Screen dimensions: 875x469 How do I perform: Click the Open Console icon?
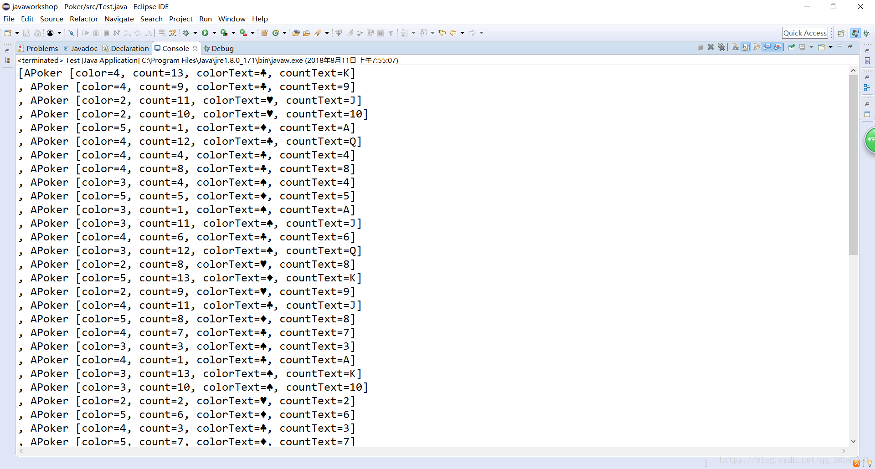coord(821,47)
